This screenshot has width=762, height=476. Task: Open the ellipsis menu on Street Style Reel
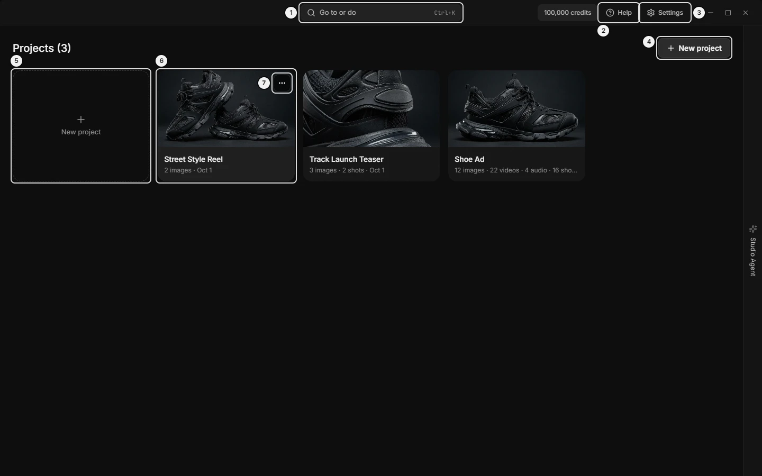(x=282, y=83)
